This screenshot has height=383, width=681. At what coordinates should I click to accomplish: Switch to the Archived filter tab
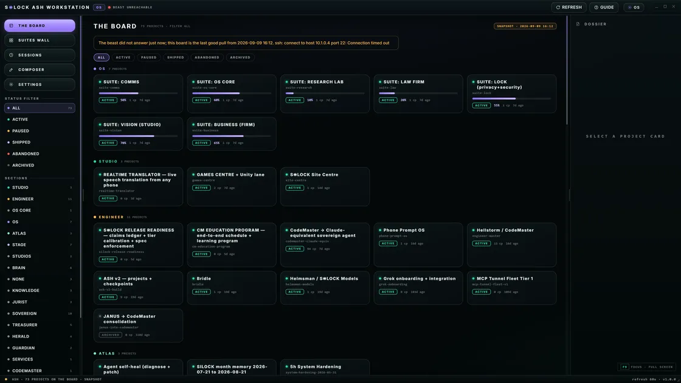click(x=240, y=57)
